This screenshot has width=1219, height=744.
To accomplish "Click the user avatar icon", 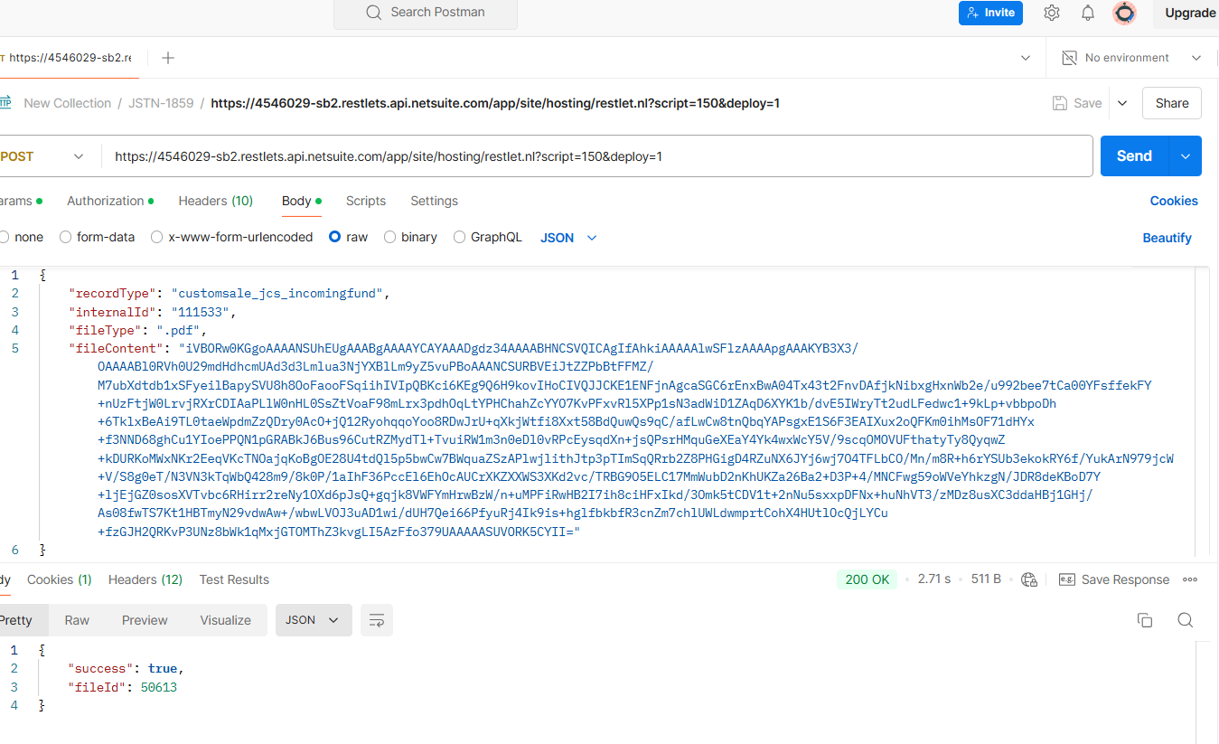I will pyautogui.click(x=1124, y=13).
